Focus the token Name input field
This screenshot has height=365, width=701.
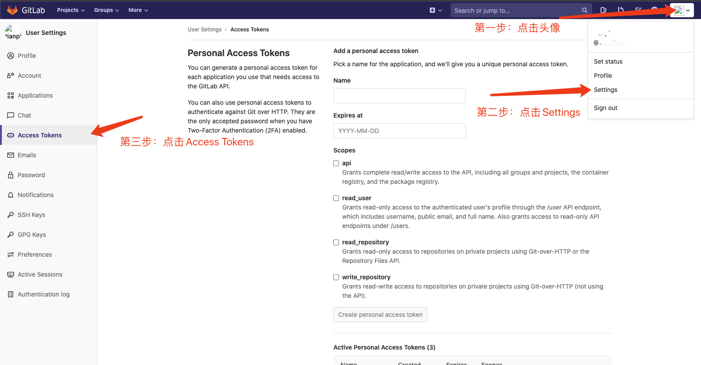[400, 96]
